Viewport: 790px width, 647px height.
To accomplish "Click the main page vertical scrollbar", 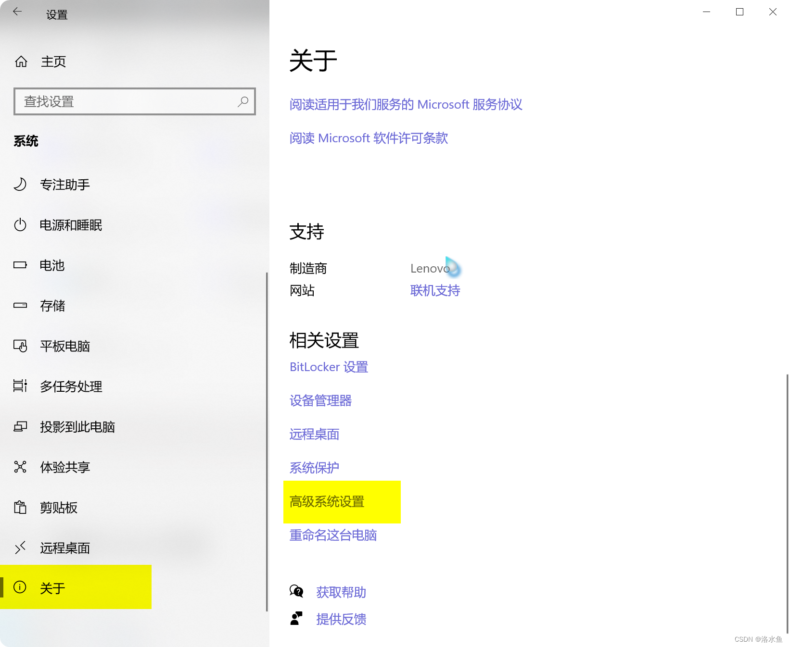I will 787,503.
